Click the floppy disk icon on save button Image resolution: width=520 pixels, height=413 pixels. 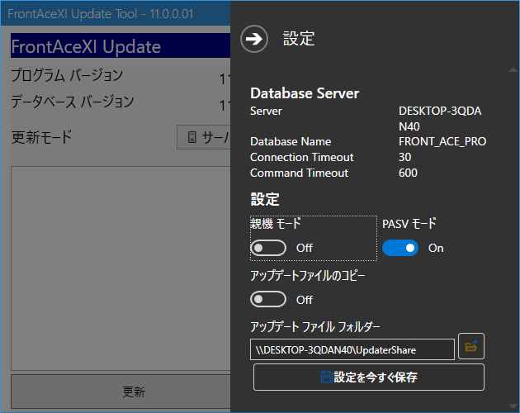[326, 377]
